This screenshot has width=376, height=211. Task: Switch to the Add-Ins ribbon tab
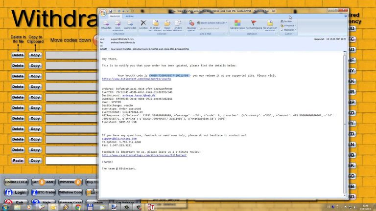(x=129, y=16)
